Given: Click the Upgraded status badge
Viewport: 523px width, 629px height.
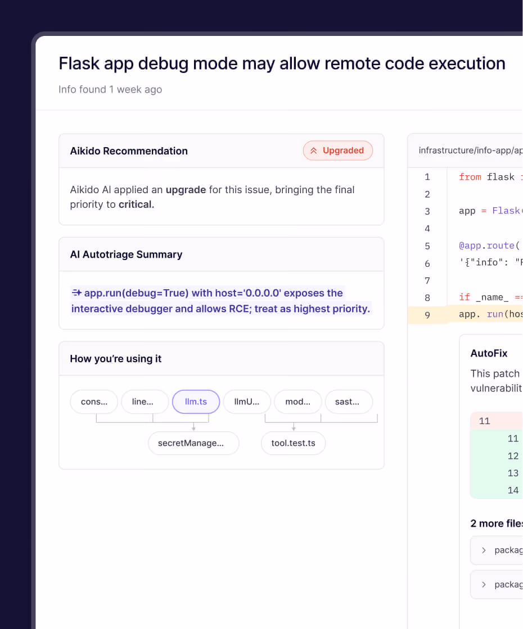Looking at the screenshot, I should [338, 151].
